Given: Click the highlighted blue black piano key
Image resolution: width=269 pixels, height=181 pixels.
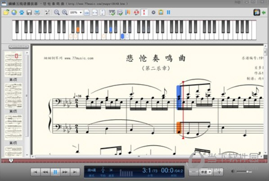Looking at the screenshot, I should [111, 27].
